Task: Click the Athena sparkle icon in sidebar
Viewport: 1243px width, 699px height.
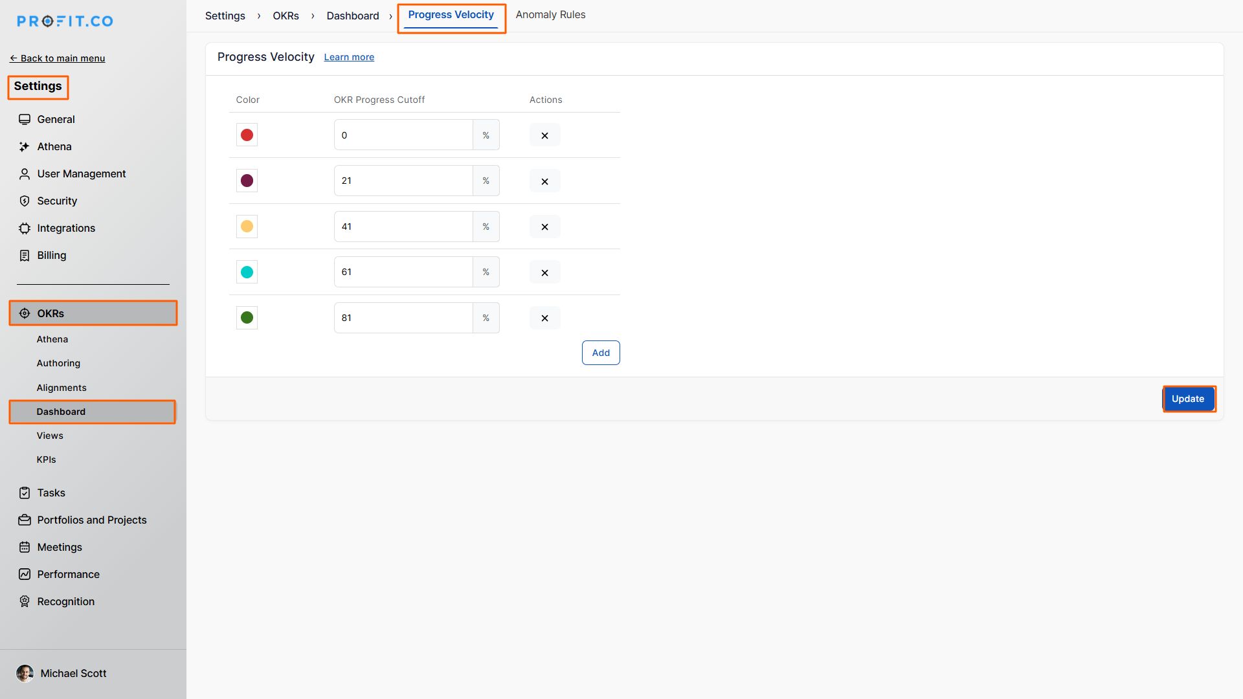Action: pos(25,147)
